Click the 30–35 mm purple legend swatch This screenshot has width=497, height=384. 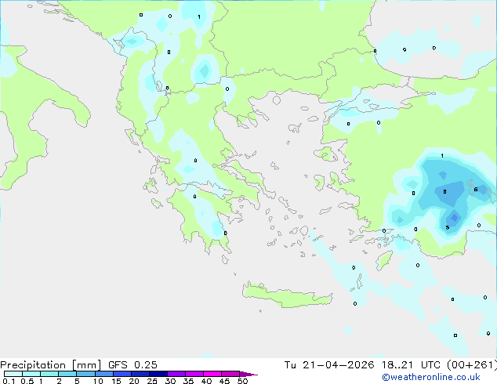[x=176, y=374]
